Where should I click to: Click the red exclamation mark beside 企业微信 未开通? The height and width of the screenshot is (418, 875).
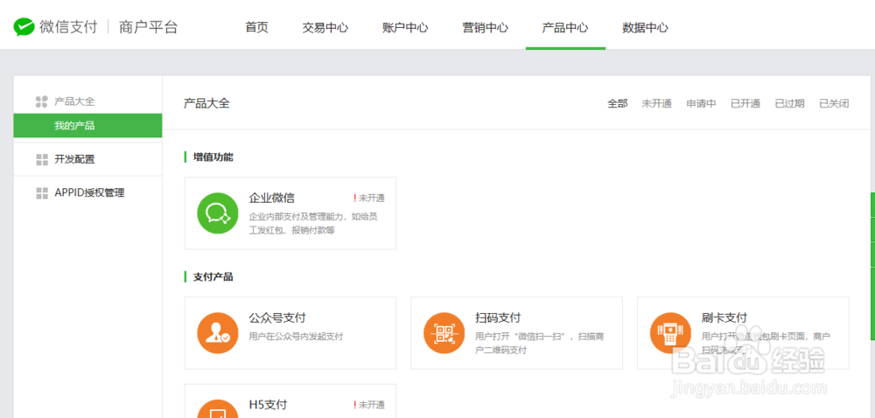point(354,198)
